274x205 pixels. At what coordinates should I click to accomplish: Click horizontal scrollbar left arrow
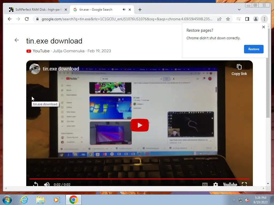point(6,188)
